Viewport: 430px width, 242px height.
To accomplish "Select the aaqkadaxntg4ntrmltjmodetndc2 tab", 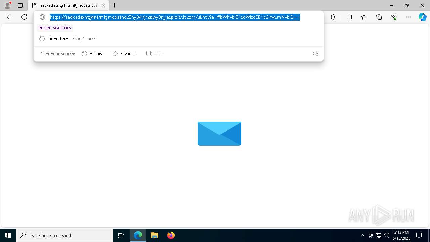I will [x=69, y=5].
